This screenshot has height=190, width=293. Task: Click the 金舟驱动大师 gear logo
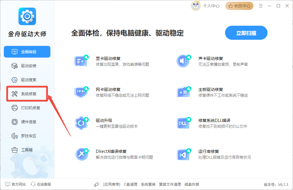pos(27,16)
